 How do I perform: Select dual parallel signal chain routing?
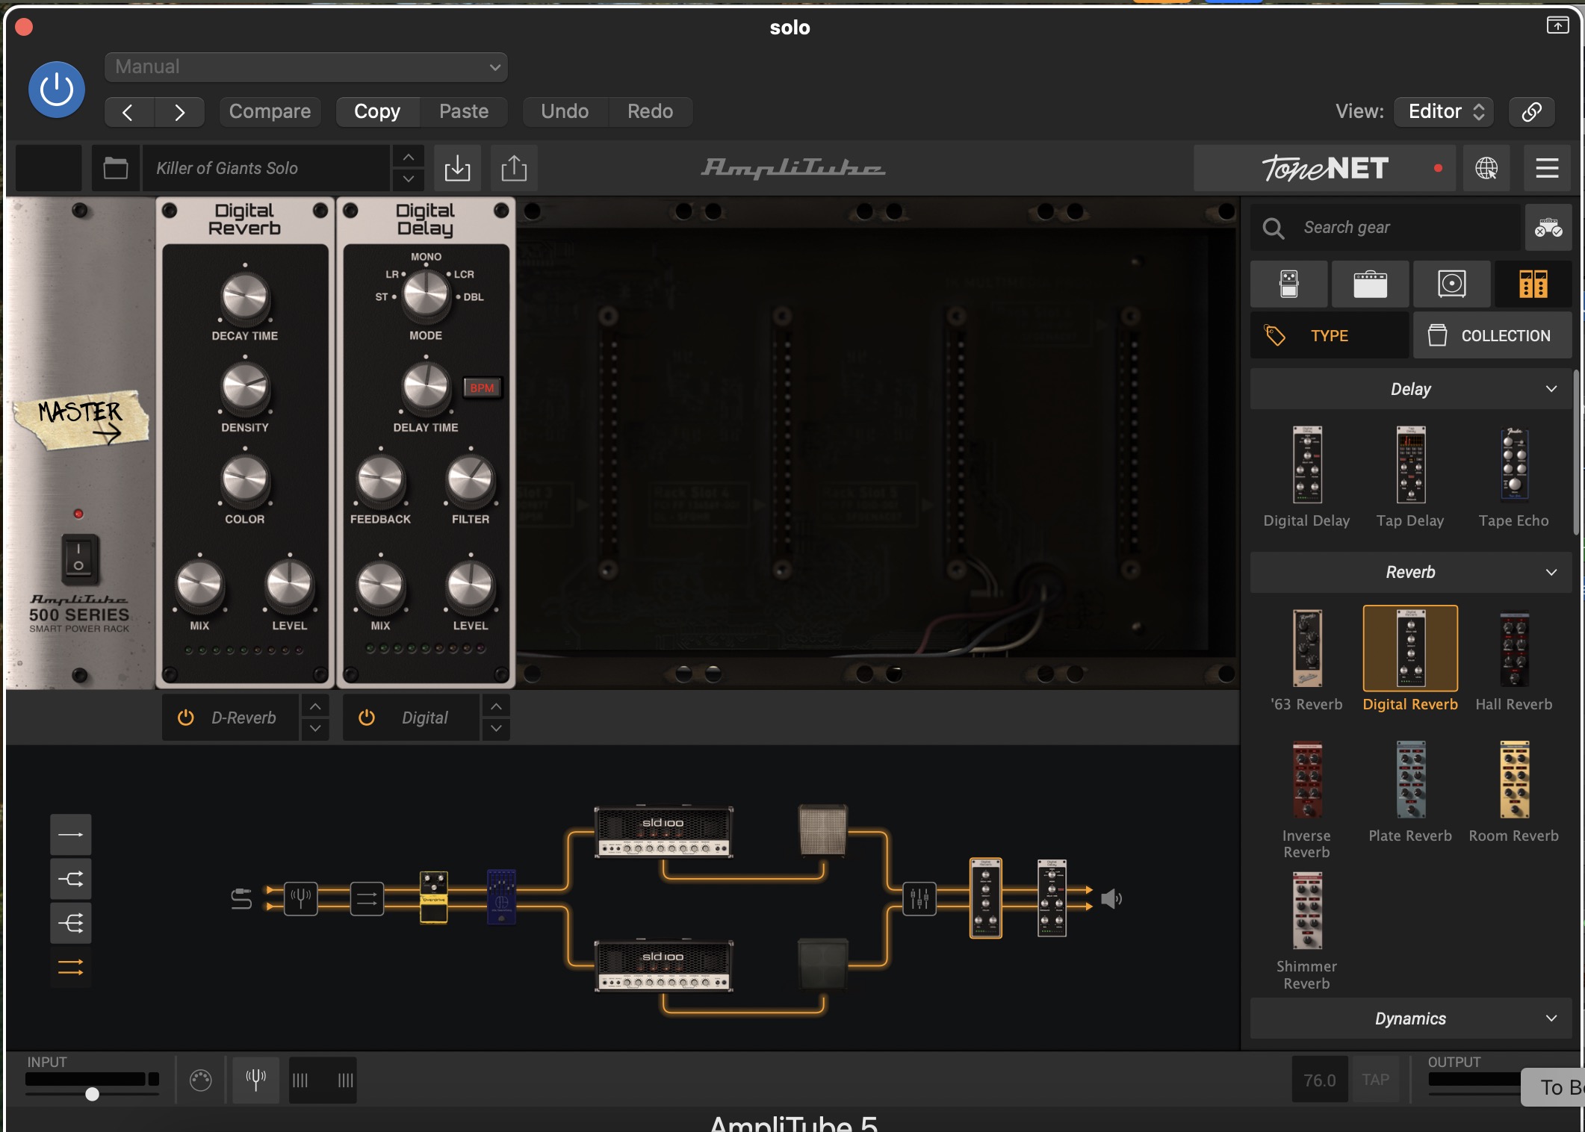[71, 968]
